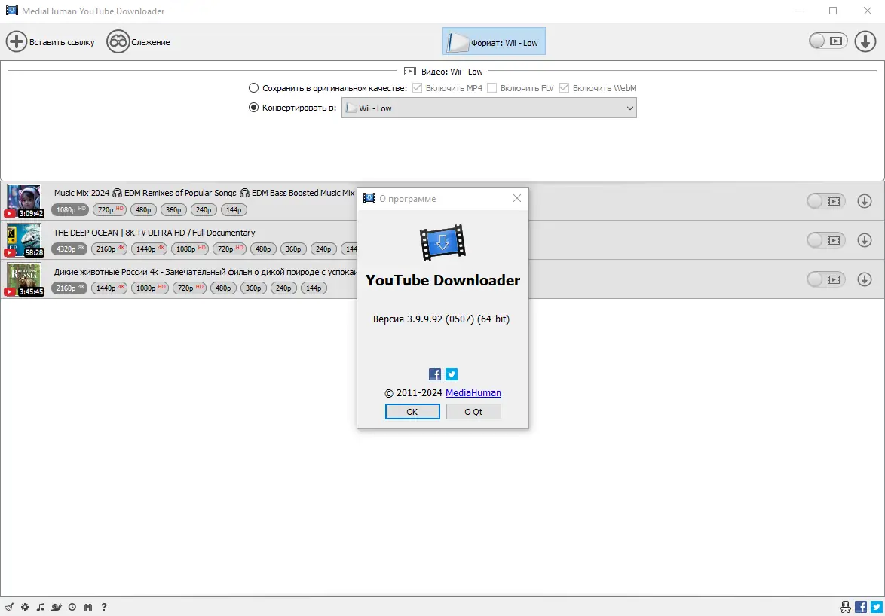
Task: Select Сохранить в оригинальном качестве radio button
Action: tap(253, 88)
